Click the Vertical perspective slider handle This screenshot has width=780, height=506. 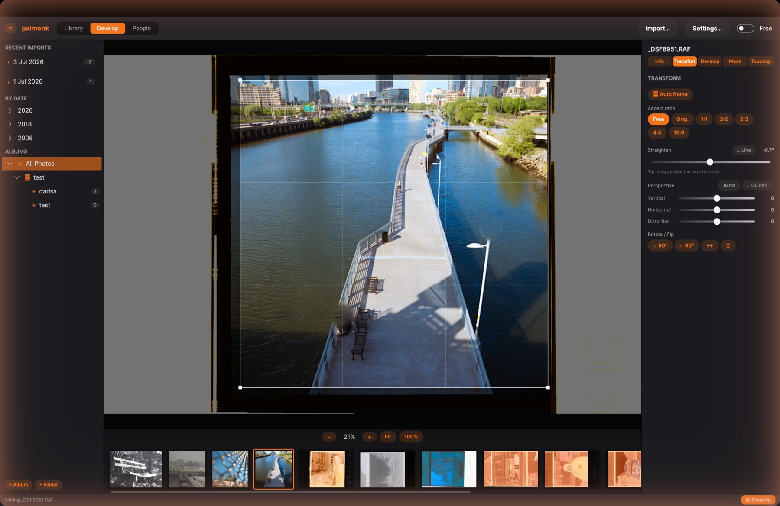click(717, 198)
